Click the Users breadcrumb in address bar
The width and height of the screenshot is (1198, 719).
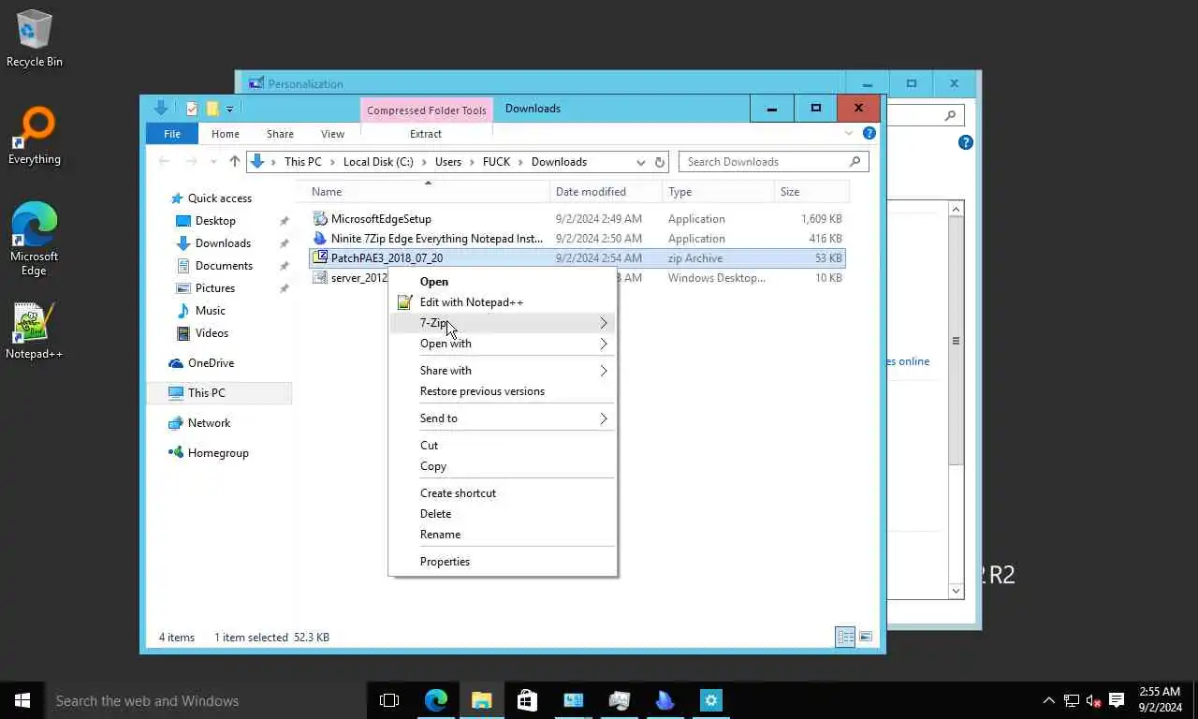[x=448, y=162]
